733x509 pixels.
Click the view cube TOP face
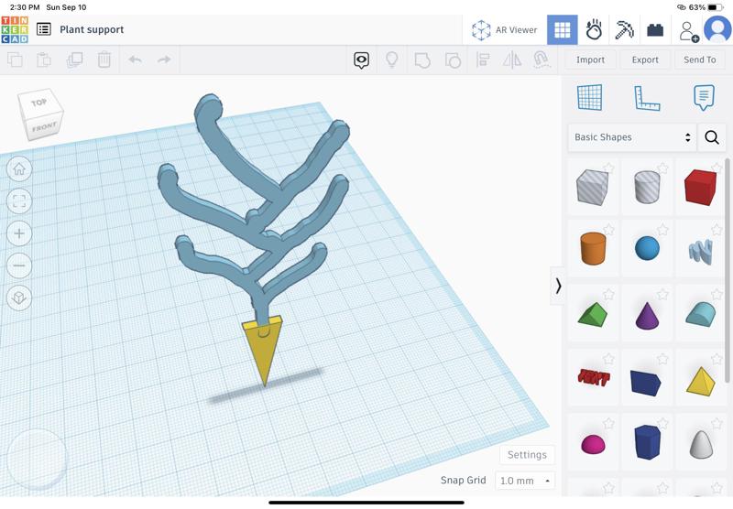38,103
